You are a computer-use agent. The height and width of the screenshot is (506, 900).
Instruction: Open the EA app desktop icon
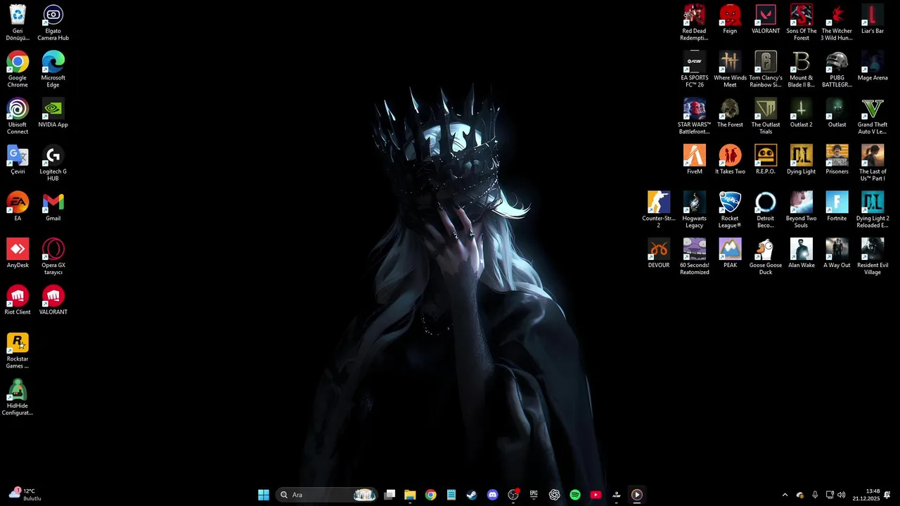tap(18, 207)
